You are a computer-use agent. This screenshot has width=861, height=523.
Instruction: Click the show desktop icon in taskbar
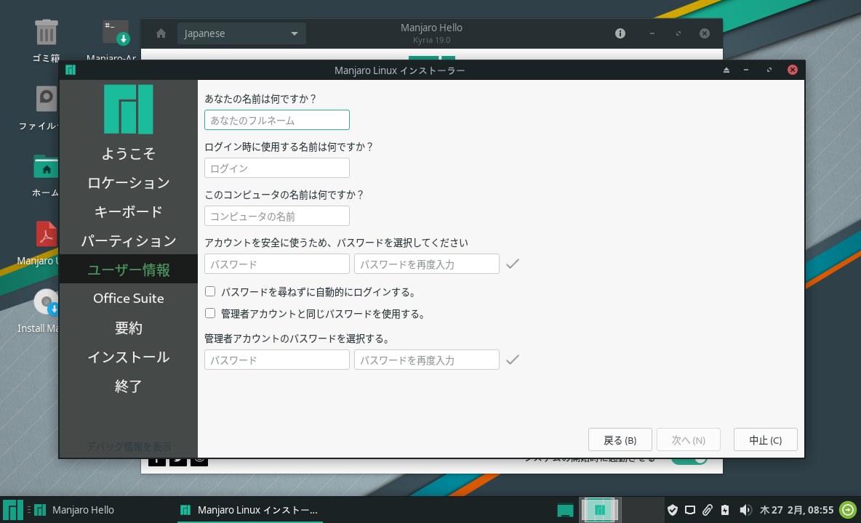pos(565,511)
